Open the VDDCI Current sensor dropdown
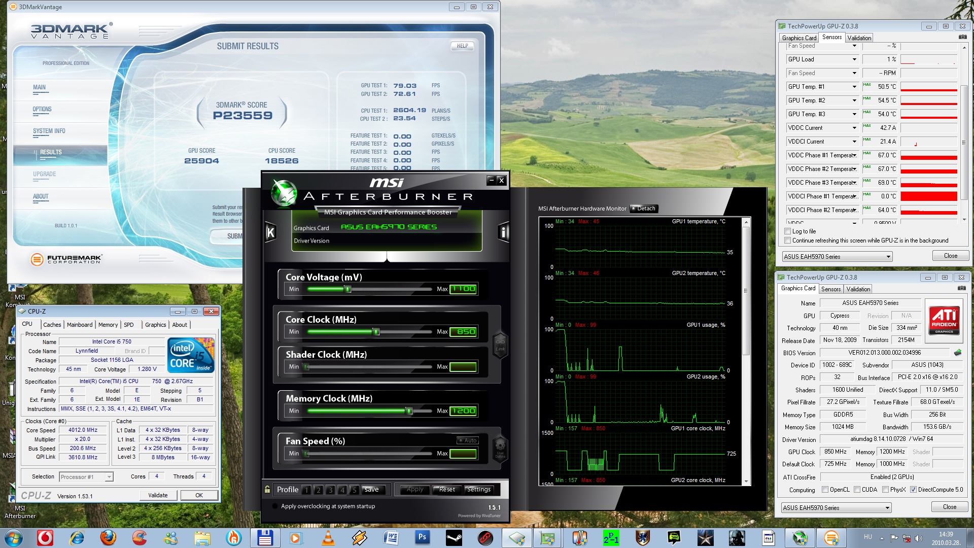Screen dimensions: 974x548 (854, 142)
